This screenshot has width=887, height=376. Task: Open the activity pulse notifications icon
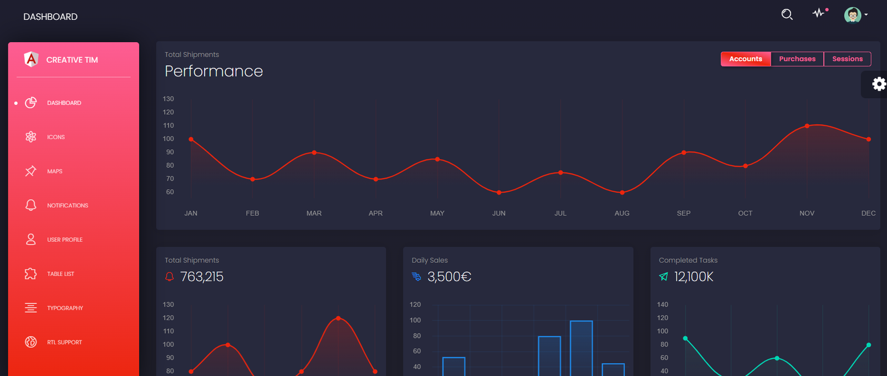tap(819, 13)
